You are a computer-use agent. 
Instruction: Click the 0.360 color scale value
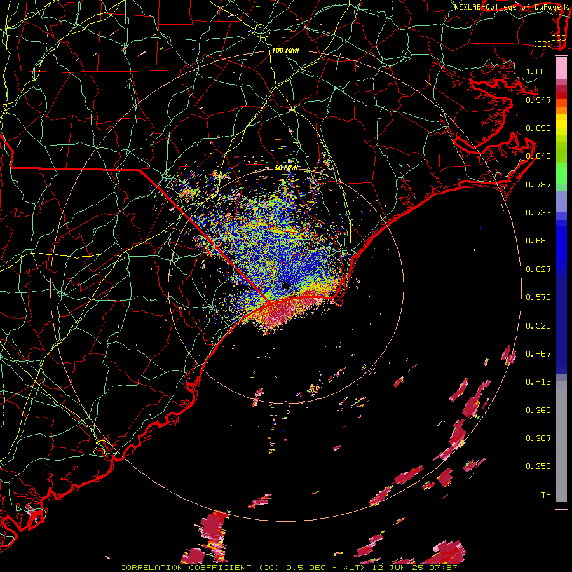pyautogui.click(x=538, y=411)
